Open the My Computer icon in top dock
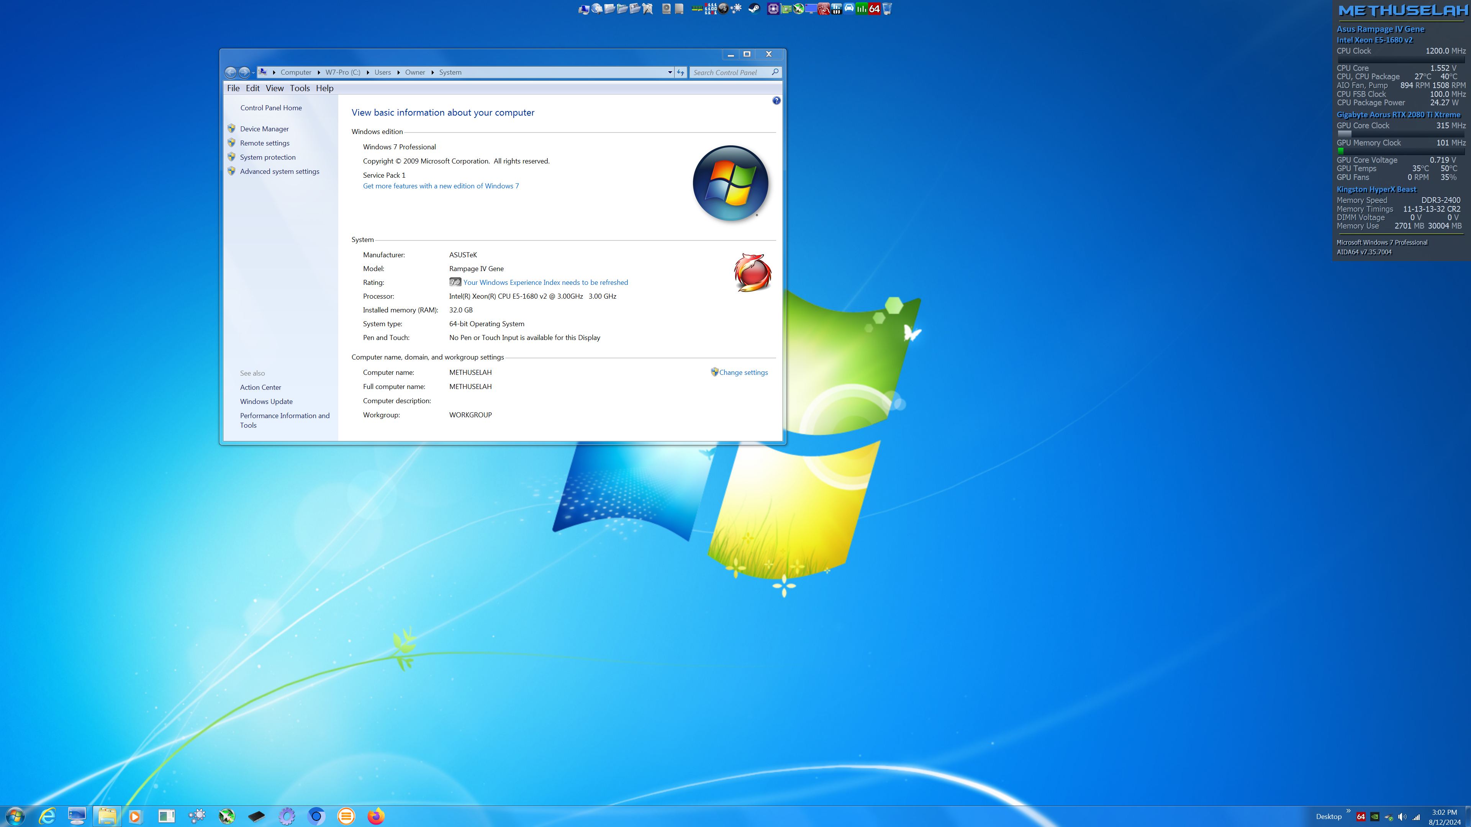The height and width of the screenshot is (827, 1471). click(584, 9)
